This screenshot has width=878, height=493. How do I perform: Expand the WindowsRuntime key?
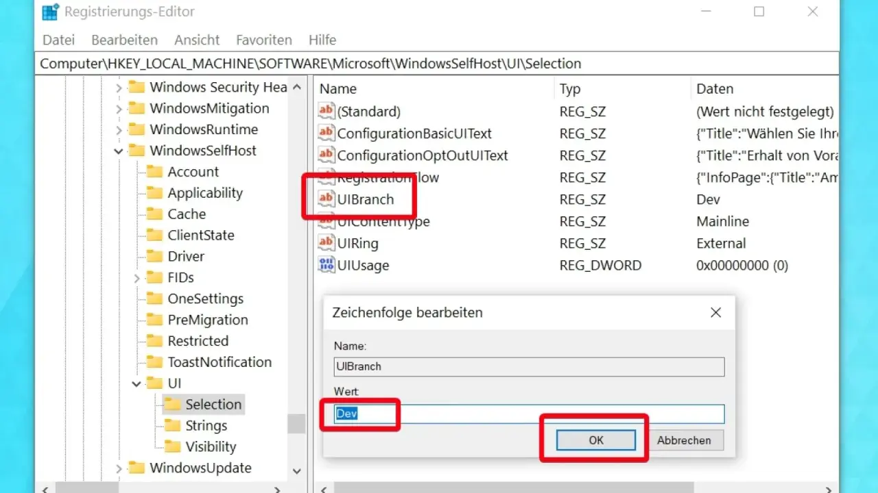click(119, 130)
